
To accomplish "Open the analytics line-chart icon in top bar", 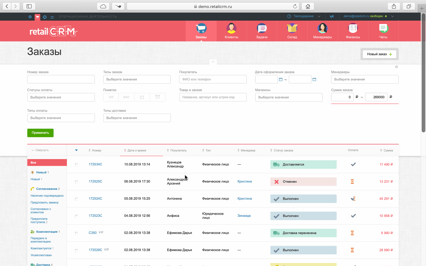I will click(x=52, y=16).
